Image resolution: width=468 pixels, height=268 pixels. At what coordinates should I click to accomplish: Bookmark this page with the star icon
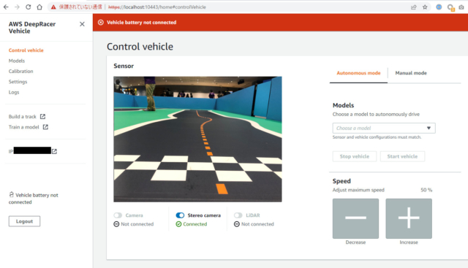point(425,7)
